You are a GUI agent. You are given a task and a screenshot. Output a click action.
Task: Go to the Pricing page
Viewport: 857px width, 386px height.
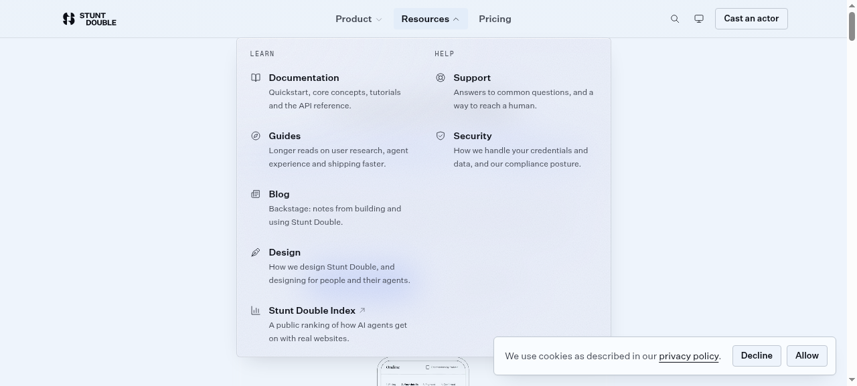pyautogui.click(x=495, y=19)
